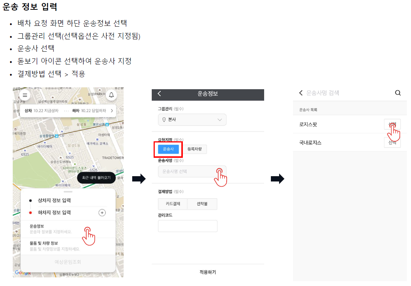
Task: Open the hamburger menu on map
Action: (25, 95)
